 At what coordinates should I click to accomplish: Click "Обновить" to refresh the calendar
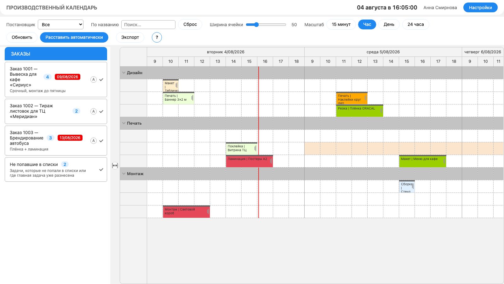coord(22,37)
